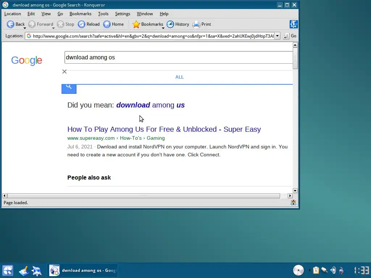Viewport: 371px width, 278px height.
Task: Click the horizontal scrollbar thumb
Action: 143,196
